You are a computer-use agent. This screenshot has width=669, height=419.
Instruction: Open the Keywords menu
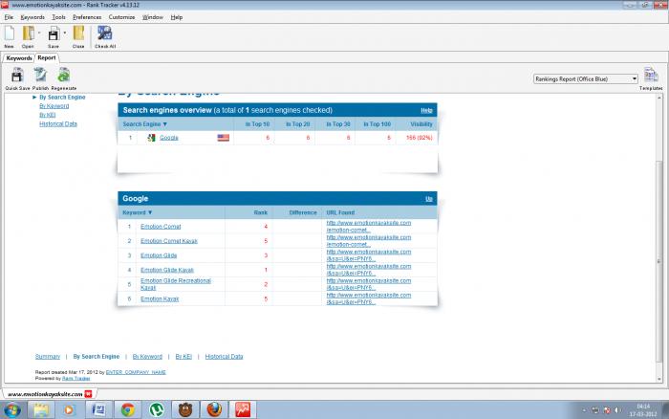pyautogui.click(x=32, y=17)
